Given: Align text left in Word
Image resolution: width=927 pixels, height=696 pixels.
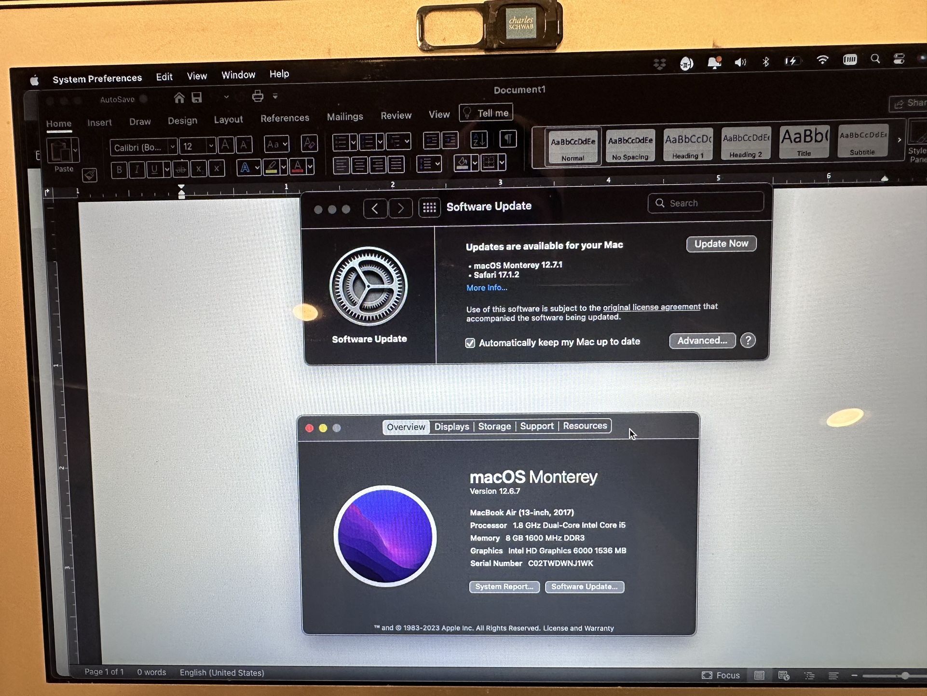Looking at the screenshot, I should point(341,165).
